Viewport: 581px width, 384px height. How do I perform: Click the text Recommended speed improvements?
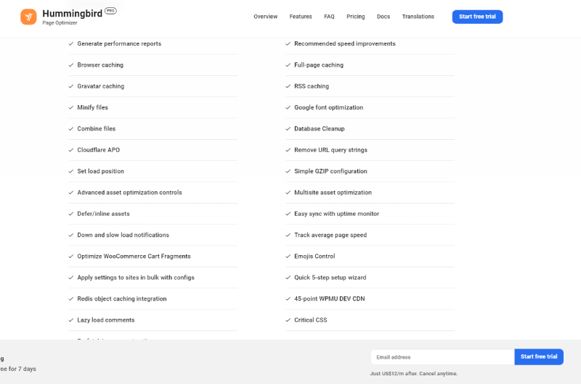[x=345, y=43]
